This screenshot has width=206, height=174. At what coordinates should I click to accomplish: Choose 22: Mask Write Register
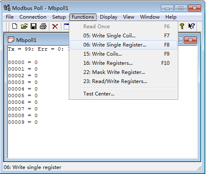(x=124, y=72)
